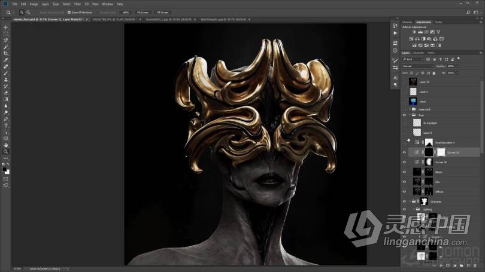Toggle Zoom All Windows checkbox
This screenshot has width=485, height=272.
click(x=69, y=13)
